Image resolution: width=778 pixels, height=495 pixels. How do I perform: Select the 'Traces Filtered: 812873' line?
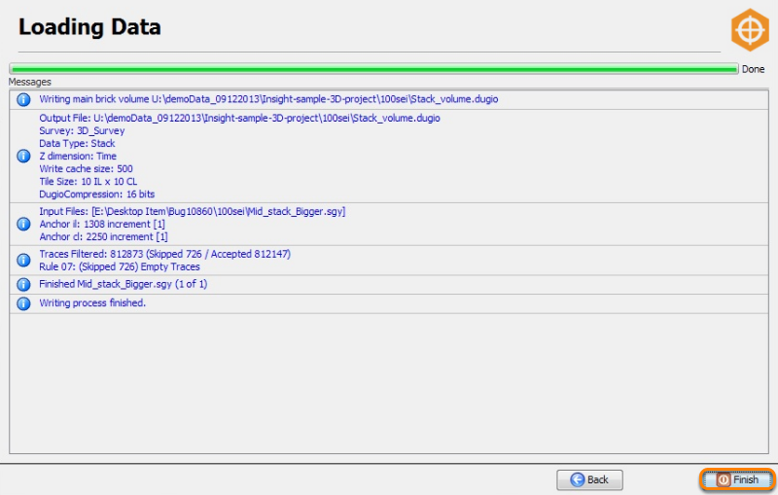(164, 254)
